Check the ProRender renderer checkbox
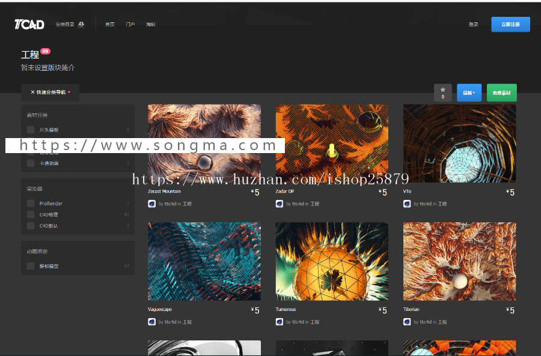 pyautogui.click(x=31, y=204)
